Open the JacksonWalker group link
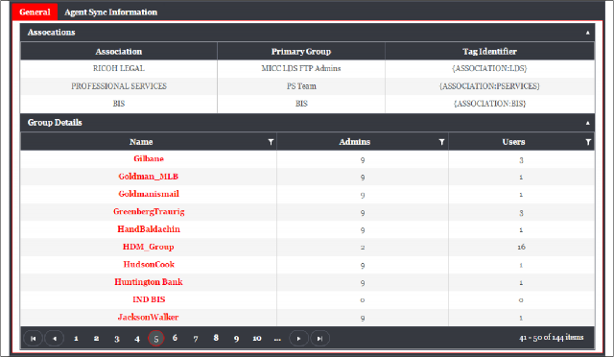This screenshot has height=357, width=614. pos(149,318)
